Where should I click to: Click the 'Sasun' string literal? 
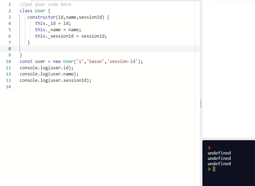pyautogui.click(x=95, y=62)
